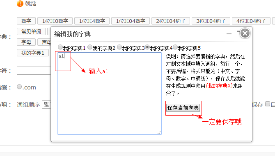Image resolution: width=275 pixels, height=156 pixels.
Task: Click 保存当前字典 button
Action: pyautogui.click(x=183, y=108)
